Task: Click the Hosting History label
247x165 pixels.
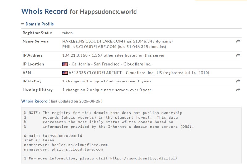Action: (x=38, y=90)
